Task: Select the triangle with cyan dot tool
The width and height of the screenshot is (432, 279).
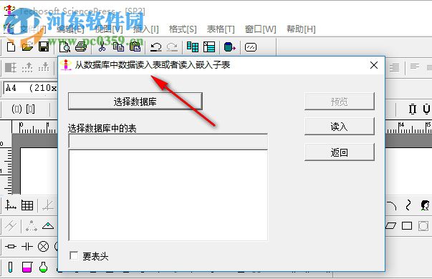Action: [x=48, y=226]
